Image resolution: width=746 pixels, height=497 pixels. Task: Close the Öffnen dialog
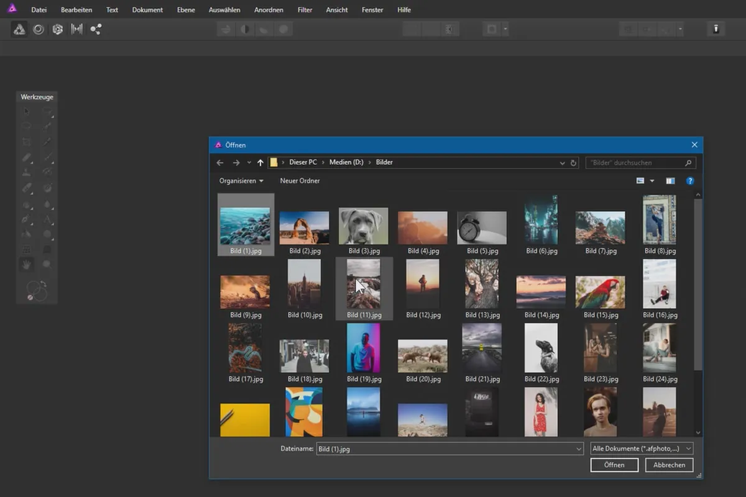tap(694, 145)
